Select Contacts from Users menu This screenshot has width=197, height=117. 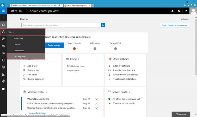coord(17,45)
